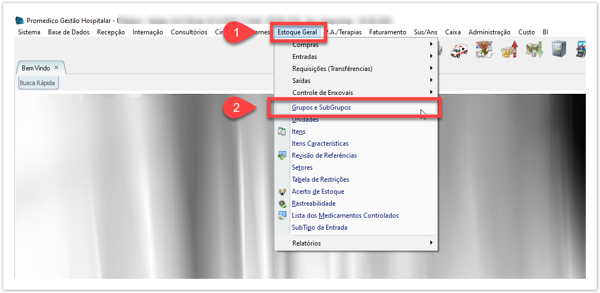
Task: Click the Acerto de Estoque boxes icon
Action: pyautogui.click(x=282, y=192)
